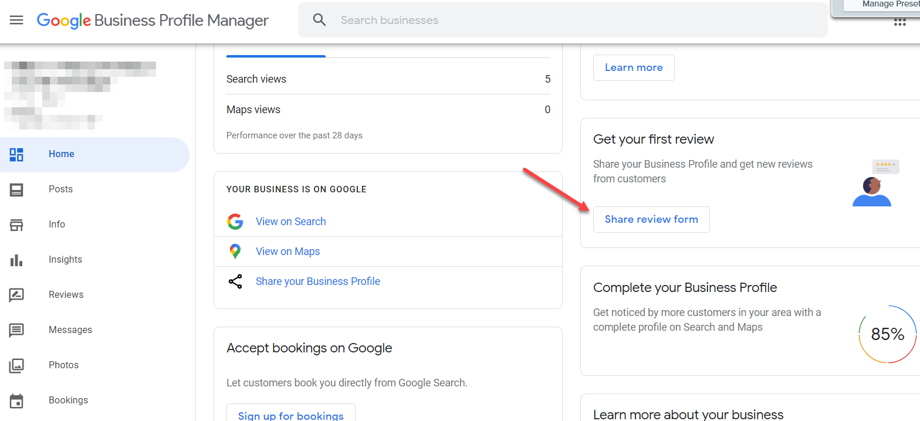Click Learn more about your business heading
This screenshot has width=920, height=421.
[x=688, y=415]
